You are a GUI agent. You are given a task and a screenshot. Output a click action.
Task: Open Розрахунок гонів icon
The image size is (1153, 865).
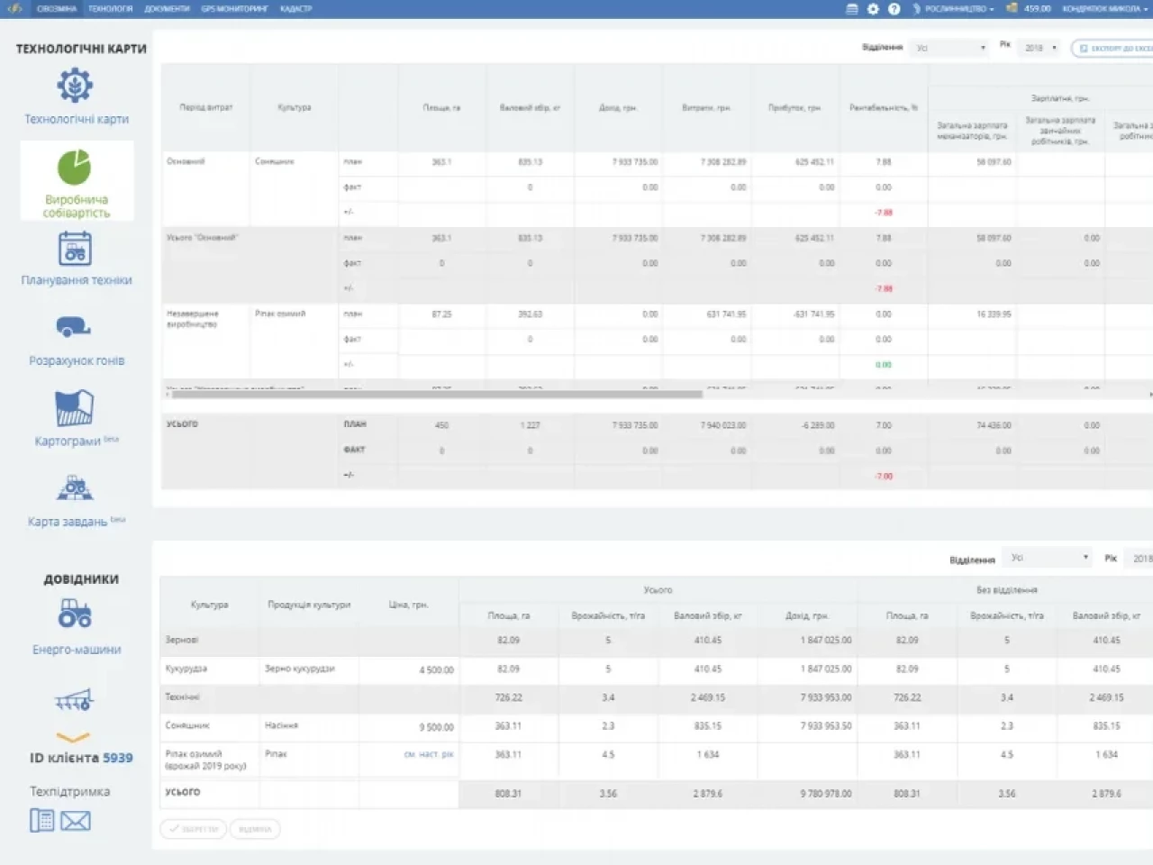coord(74,327)
